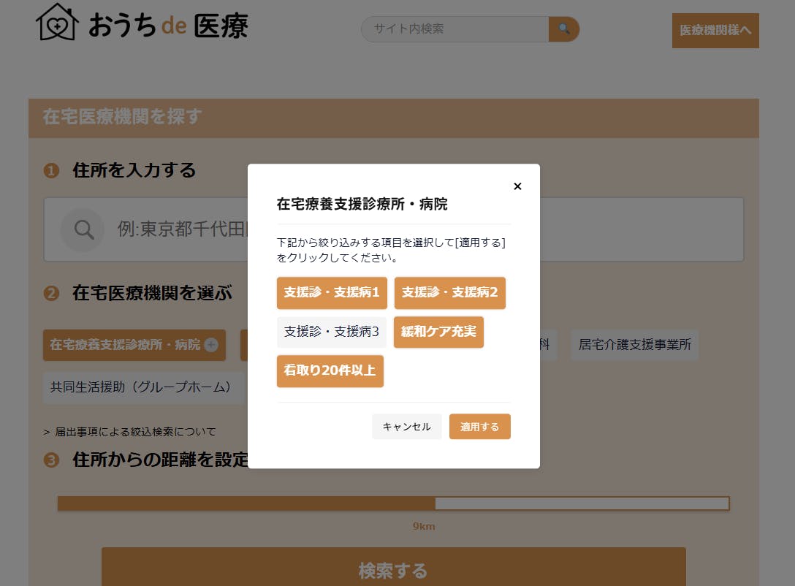This screenshot has height=586, width=795.
Task: Open 届出事項による絞込検索について link
Action: click(134, 432)
